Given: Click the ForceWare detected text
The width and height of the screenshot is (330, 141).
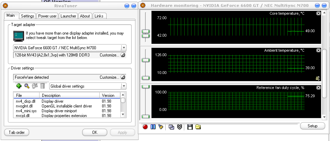Looking at the screenshot, I should point(32,77).
